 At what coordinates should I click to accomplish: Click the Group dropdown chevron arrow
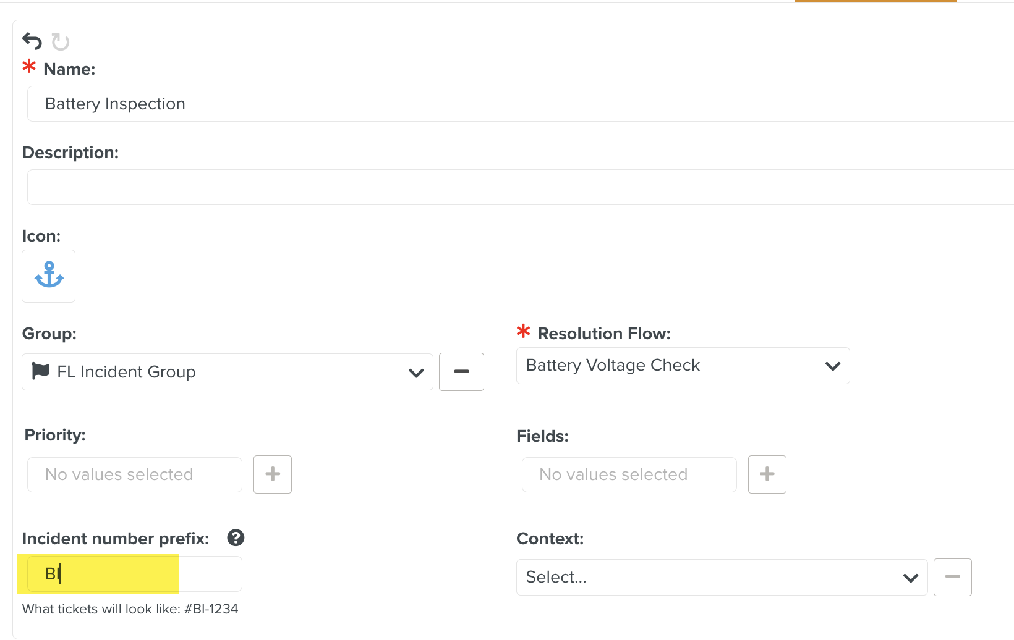(x=416, y=373)
